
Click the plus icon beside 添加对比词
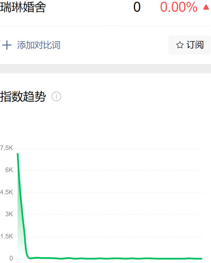click(7, 45)
